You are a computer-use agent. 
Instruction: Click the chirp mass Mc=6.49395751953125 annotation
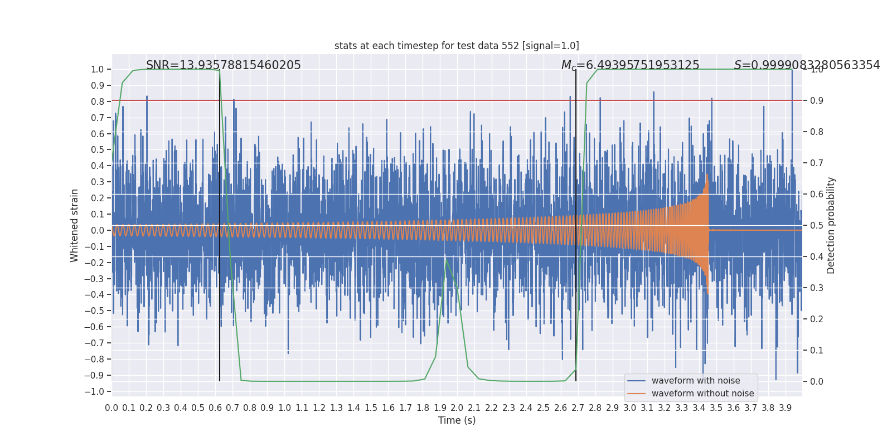click(x=630, y=65)
